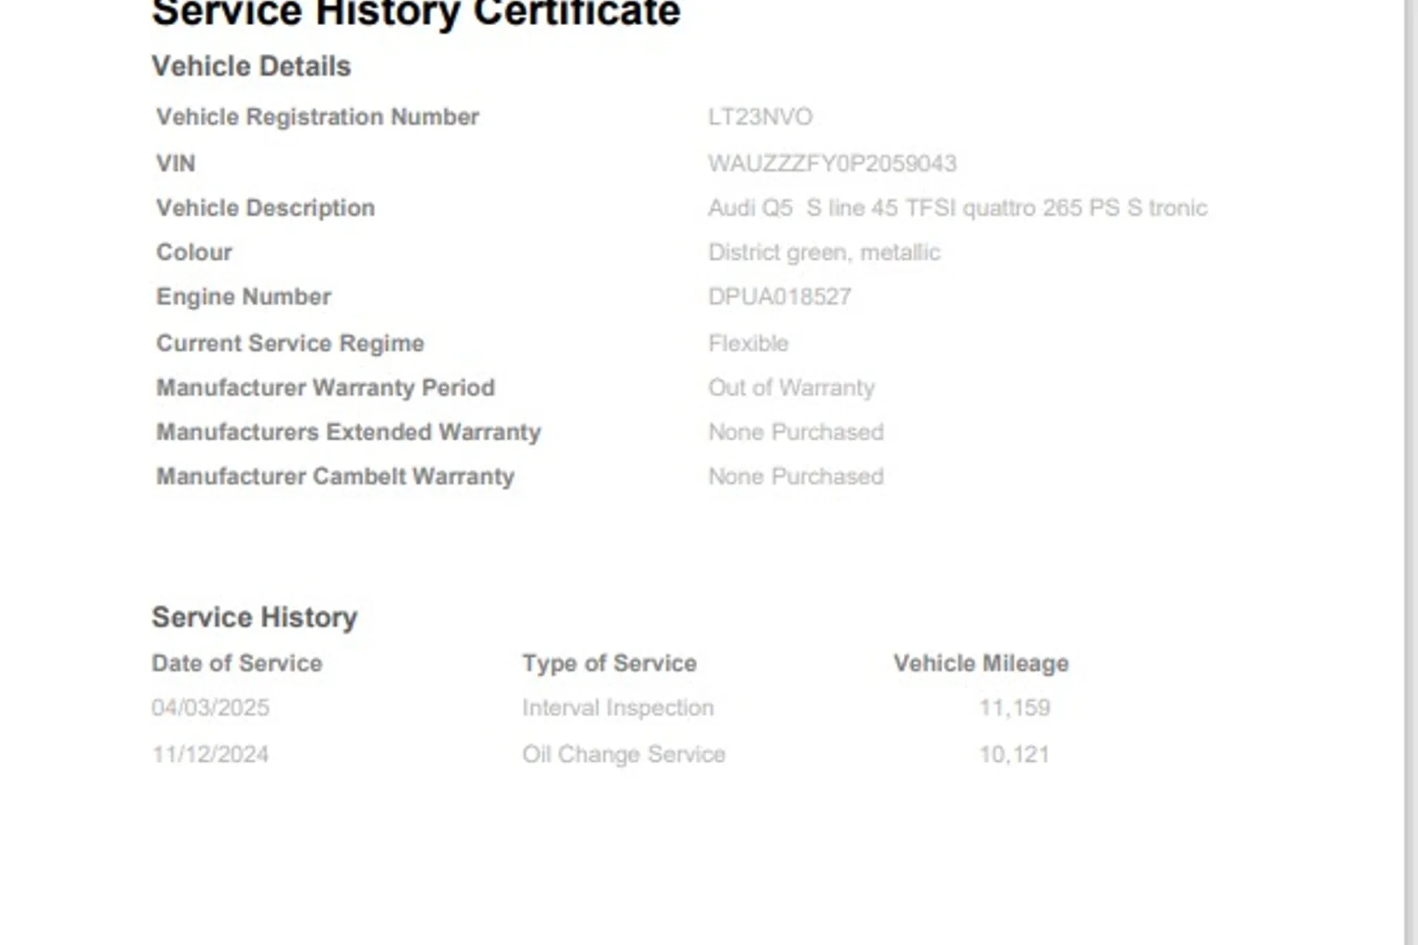Click the 04/03/2025 service date
The width and height of the screenshot is (1418, 945).
210,707
